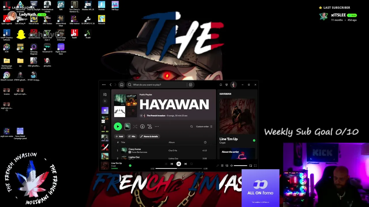Select Lights Out track title
The width and height of the screenshot is (369, 207).
(x=134, y=157)
